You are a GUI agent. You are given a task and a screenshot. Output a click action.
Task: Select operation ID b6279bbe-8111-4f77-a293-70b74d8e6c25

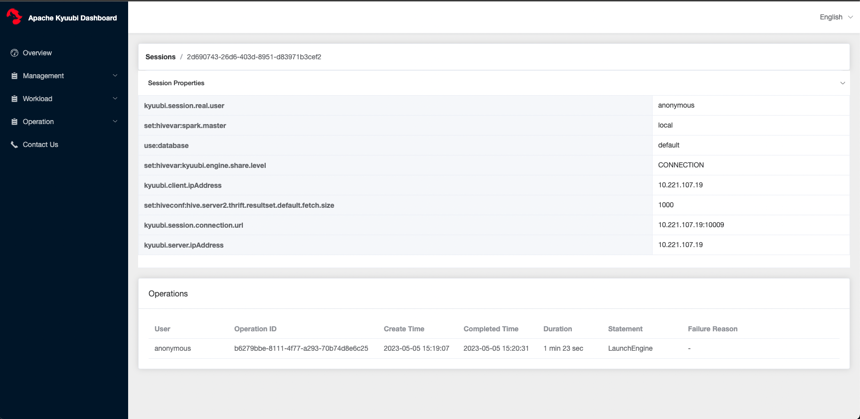[x=301, y=348]
